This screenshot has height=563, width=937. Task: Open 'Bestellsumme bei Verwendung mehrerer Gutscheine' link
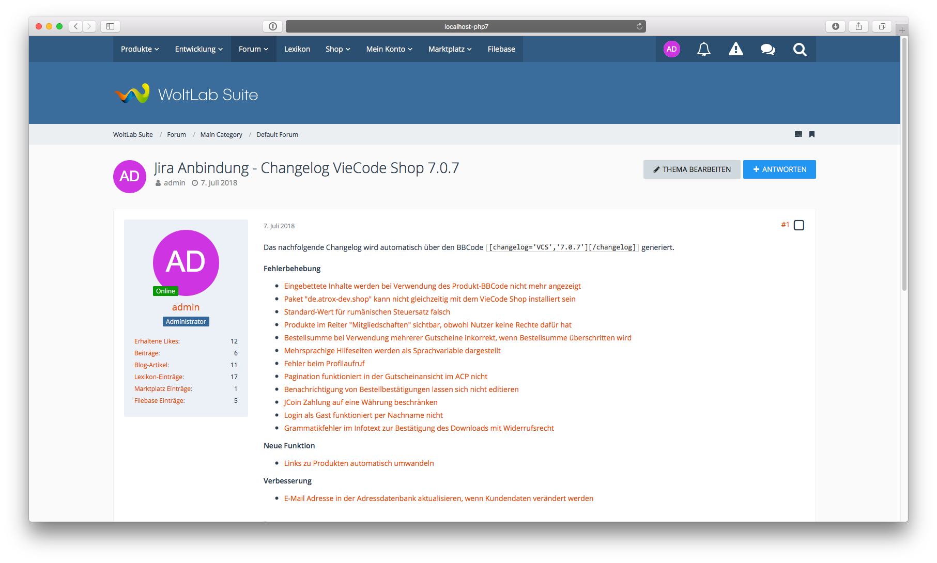click(x=458, y=338)
